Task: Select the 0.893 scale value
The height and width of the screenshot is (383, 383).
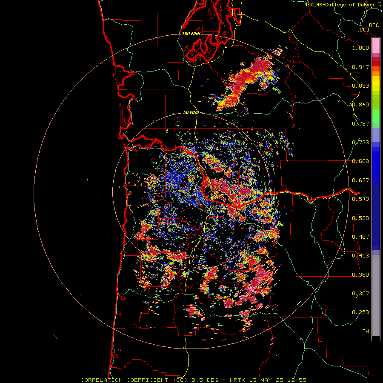Action: [x=360, y=86]
